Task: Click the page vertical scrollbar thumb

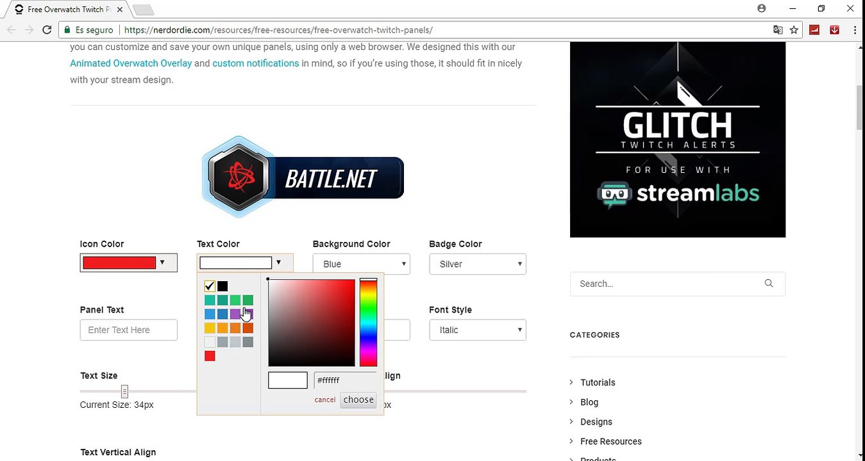Action: (x=860, y=107)
